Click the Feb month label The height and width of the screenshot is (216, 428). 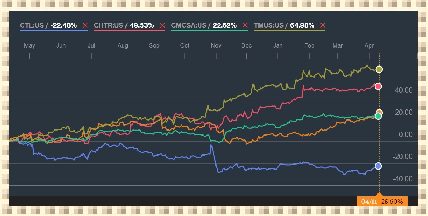[x=309, y=45]
